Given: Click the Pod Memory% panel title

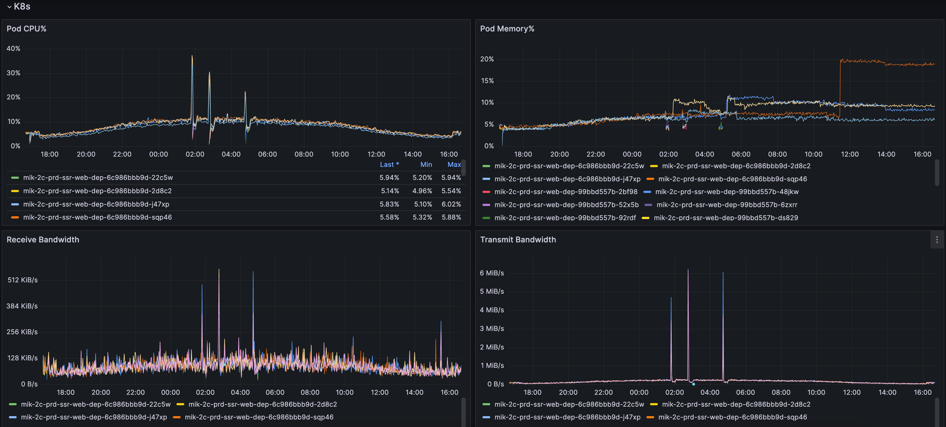Looking at the screenshot, I should pyautogui.click(x=507, y=29).
